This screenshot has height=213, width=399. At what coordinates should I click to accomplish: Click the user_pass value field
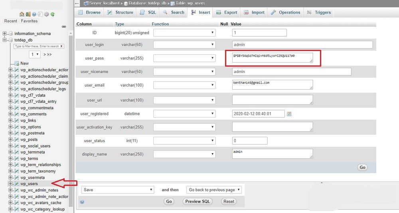click(273, 57)
